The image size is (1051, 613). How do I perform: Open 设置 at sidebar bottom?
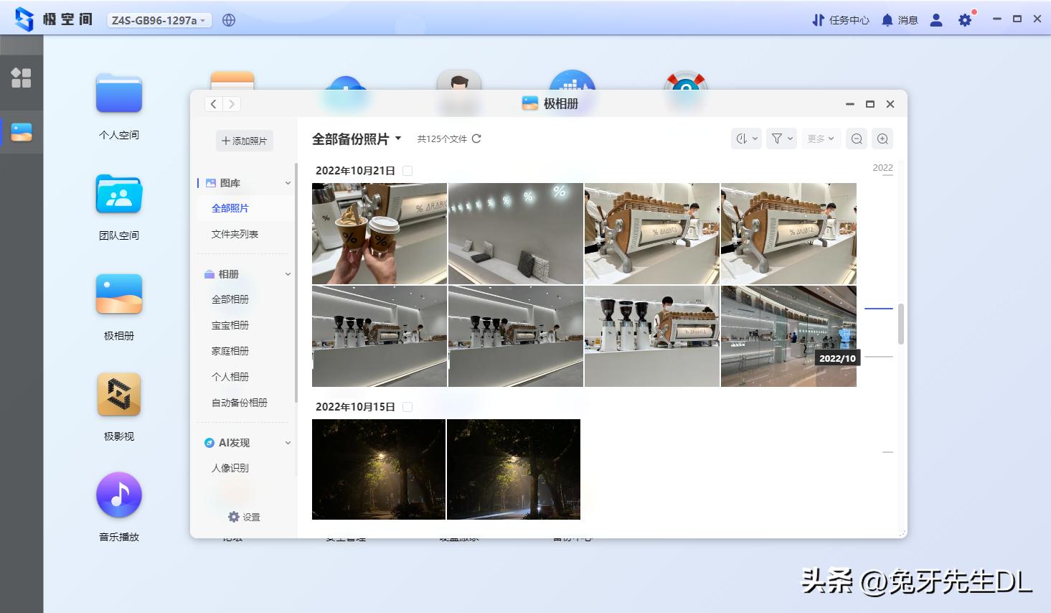(244, 517)
